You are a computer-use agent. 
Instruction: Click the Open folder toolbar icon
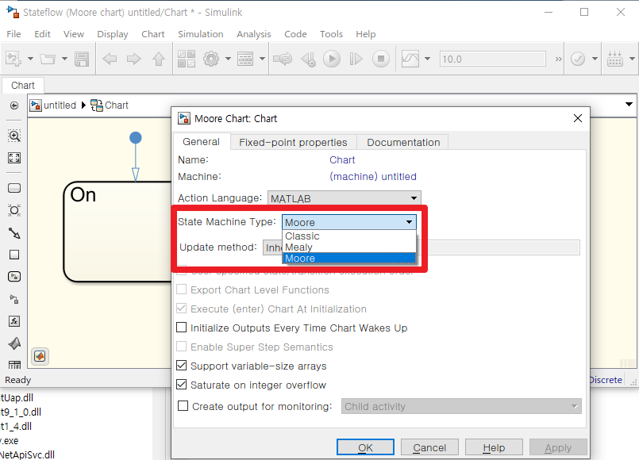[48, 59]
